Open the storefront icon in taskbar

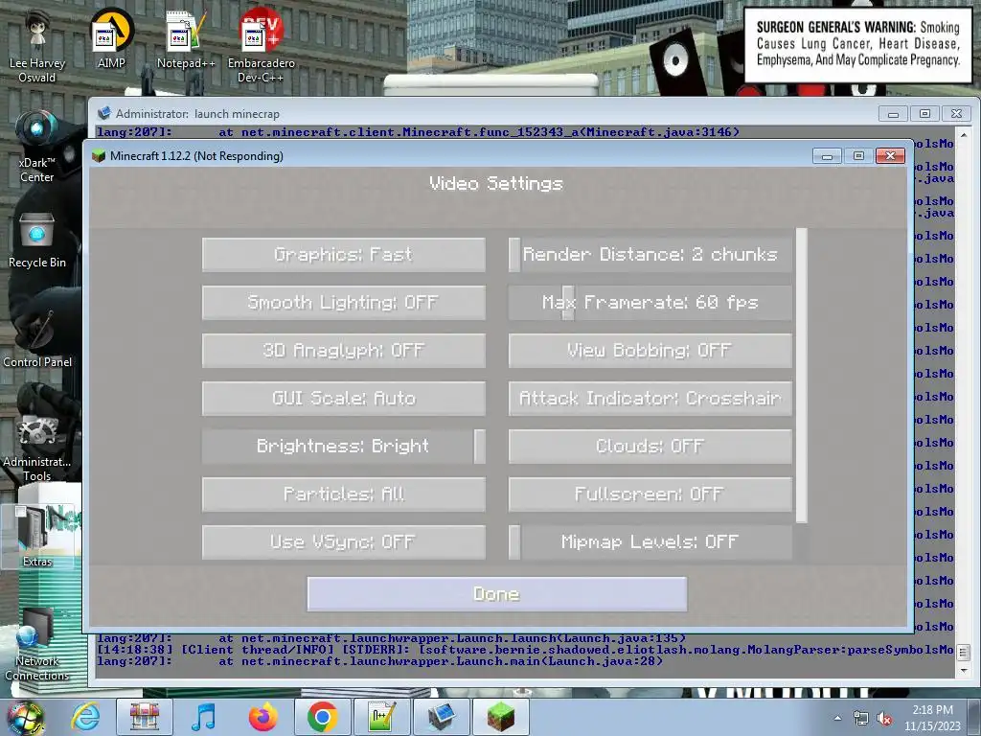(145, 717)
